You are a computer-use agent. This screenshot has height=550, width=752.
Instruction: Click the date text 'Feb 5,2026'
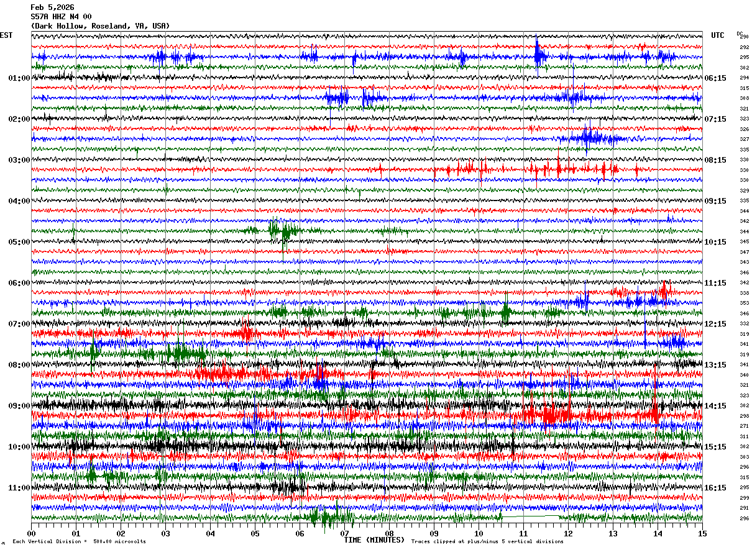point(52,7)
